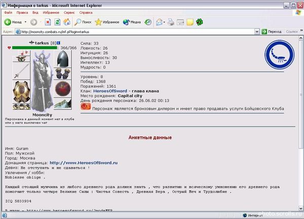Image resolution: width=304 pixels, height=219 pixels.
Task: Click the blue info icon after [8]
Action: tap(58, 43)
